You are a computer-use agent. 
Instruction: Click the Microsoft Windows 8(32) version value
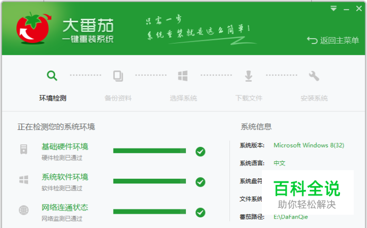[309, 145]
